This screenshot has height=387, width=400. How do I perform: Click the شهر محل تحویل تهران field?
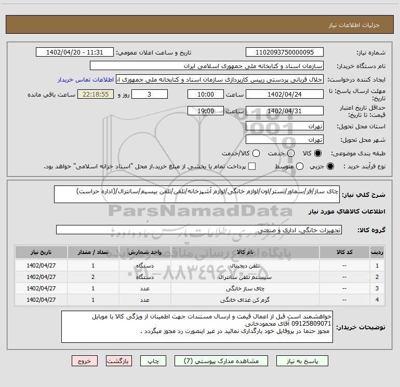click(285, 140)
